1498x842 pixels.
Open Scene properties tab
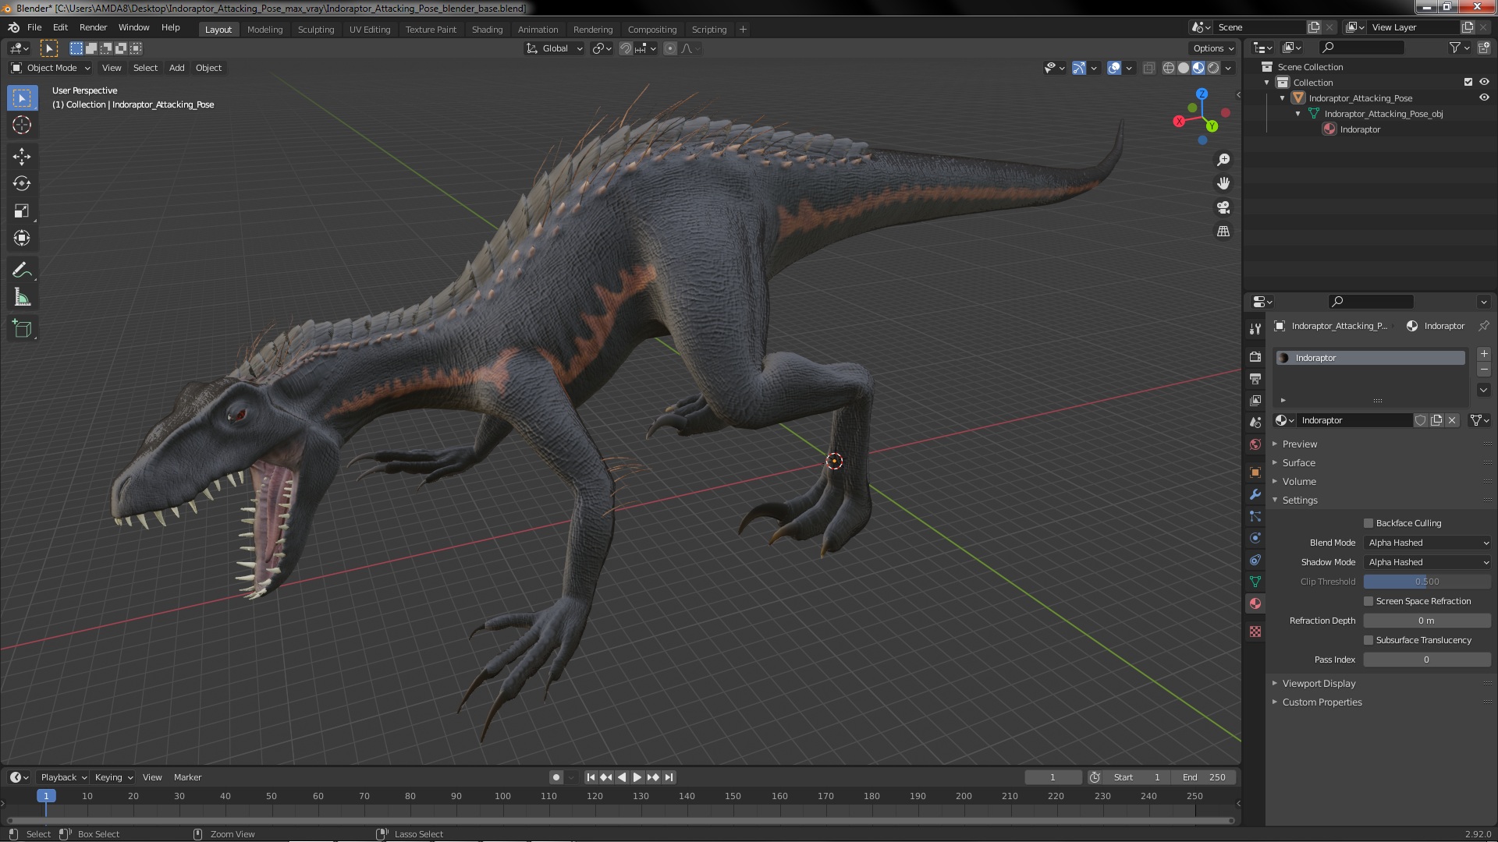click(x=1255, y=423)
